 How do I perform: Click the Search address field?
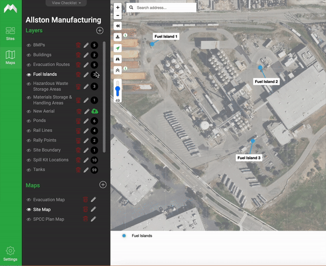tap(165, 8)
